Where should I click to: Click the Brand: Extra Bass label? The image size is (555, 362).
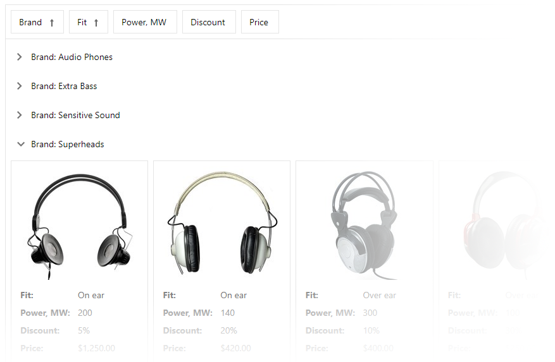64,86
